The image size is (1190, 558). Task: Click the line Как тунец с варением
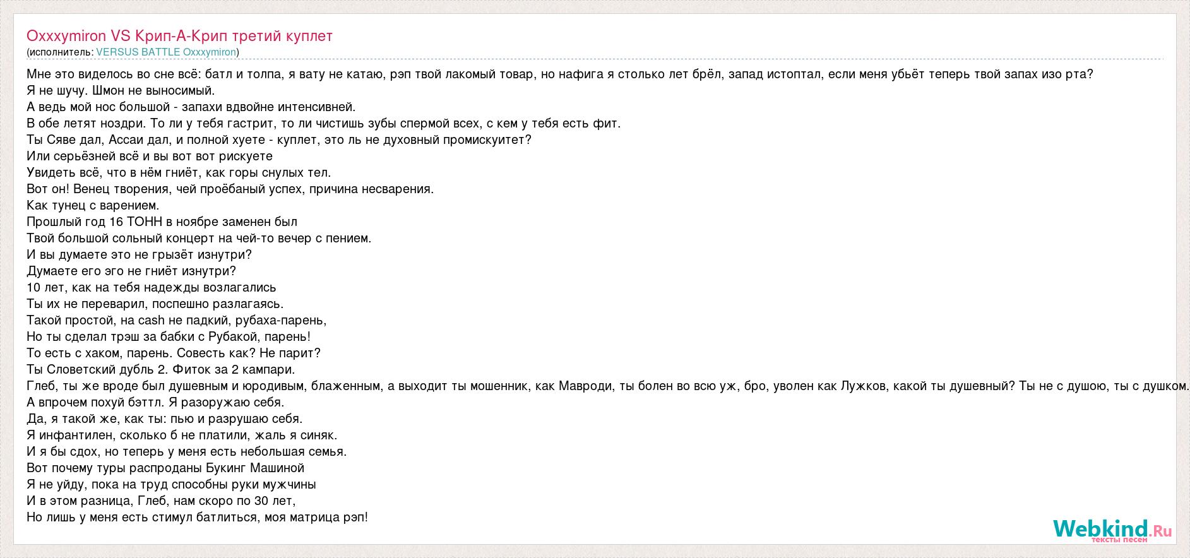(93, 205)
